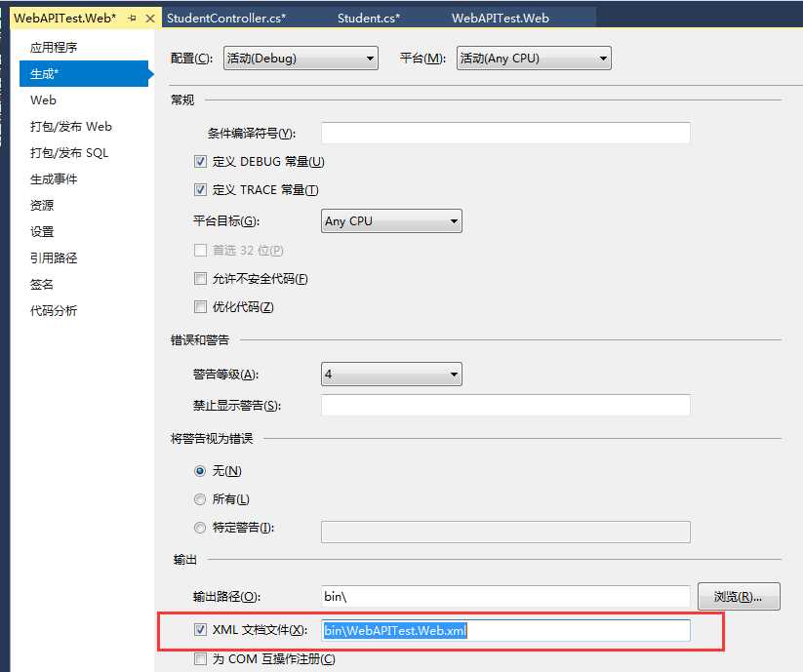Click the 条件编译符号 input field
This screenshot has height=672, width=803.
click(505, 133)
